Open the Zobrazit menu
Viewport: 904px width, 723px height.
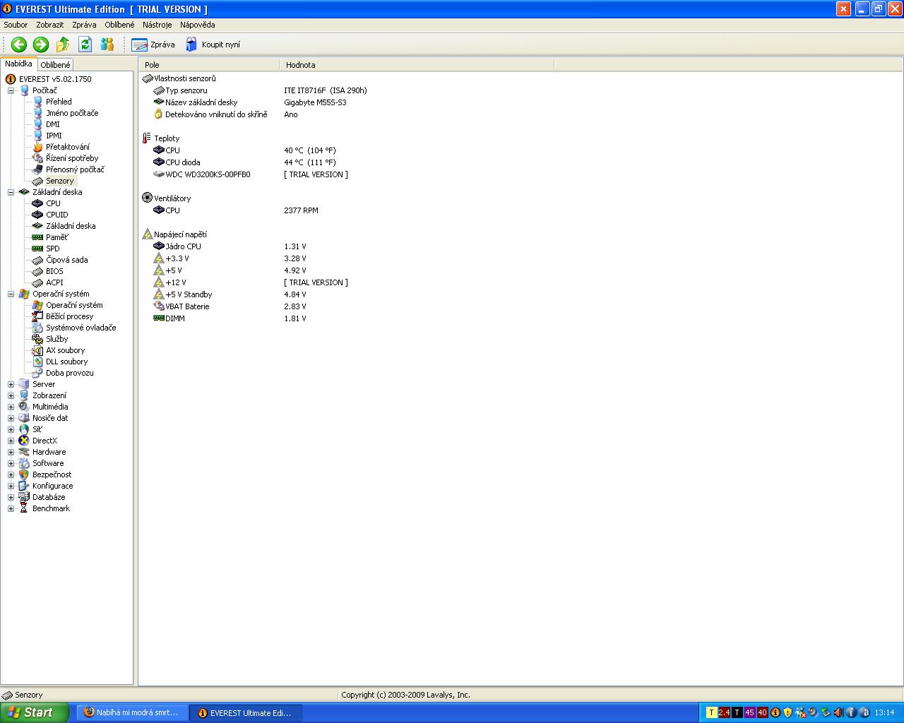coord(50,25)
